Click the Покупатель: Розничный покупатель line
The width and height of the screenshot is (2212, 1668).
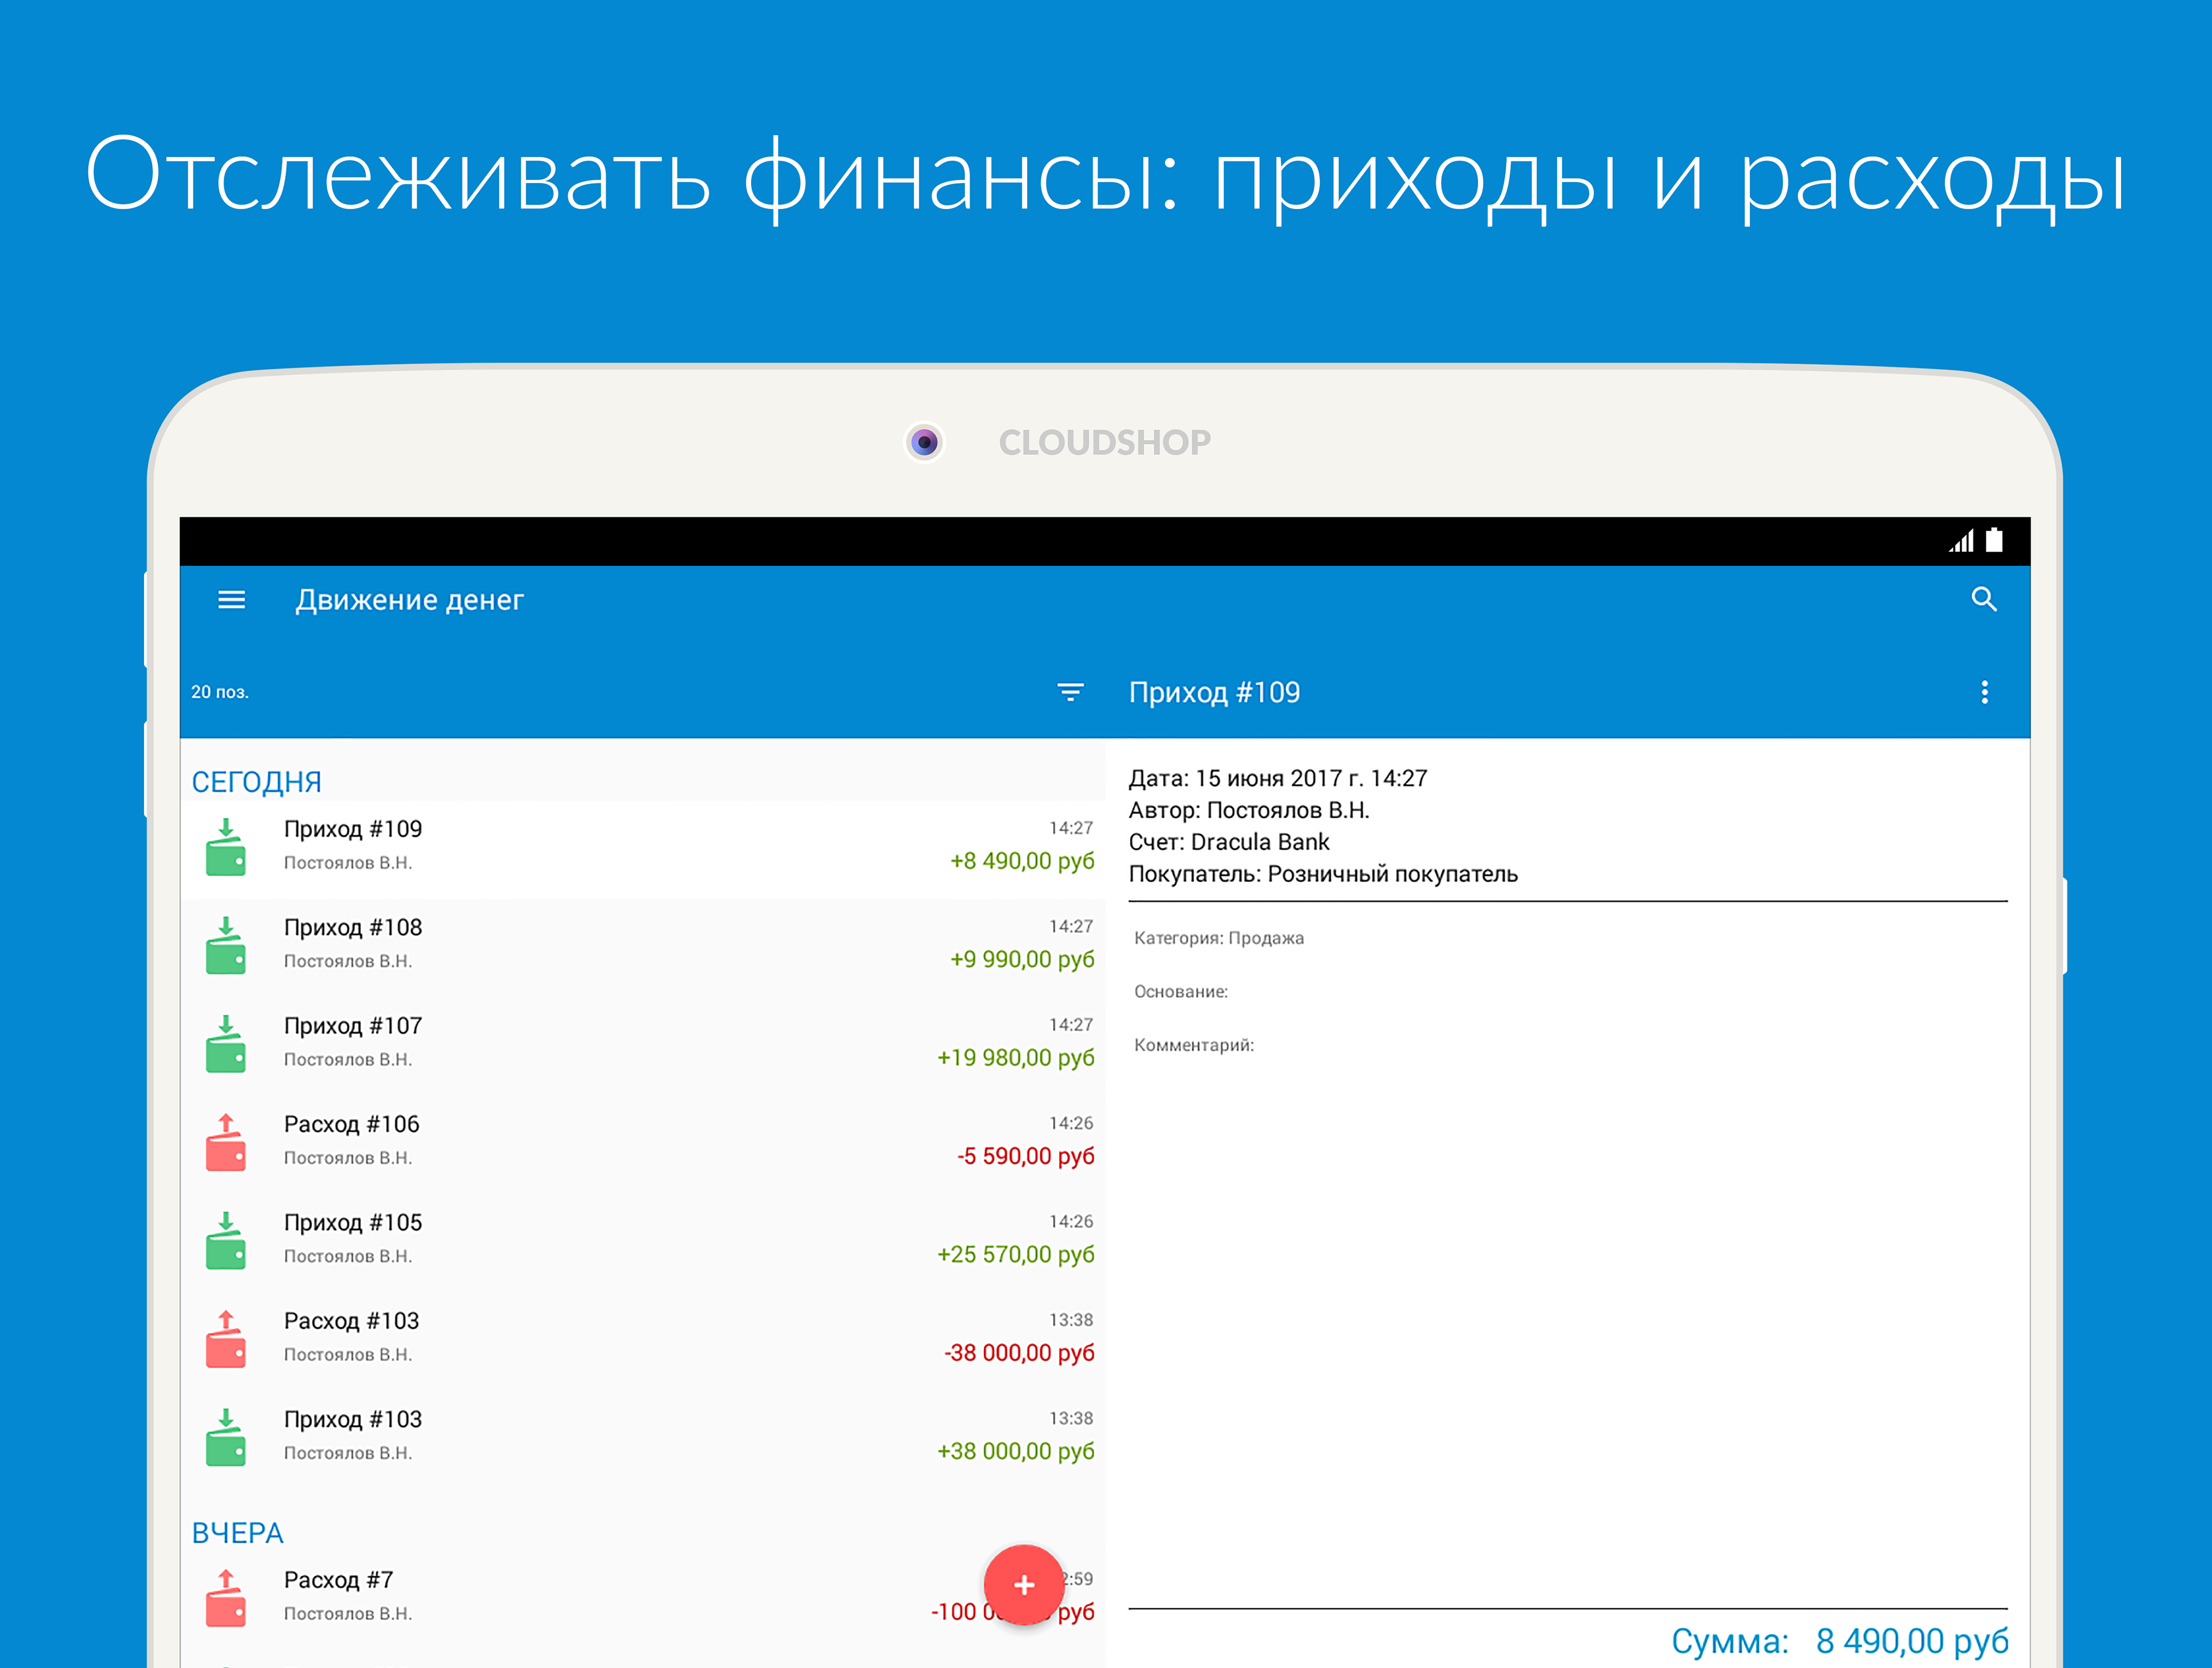point(1322,874)
